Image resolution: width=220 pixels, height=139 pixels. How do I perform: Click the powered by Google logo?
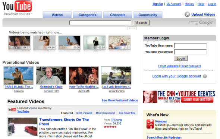pos(201,23)
